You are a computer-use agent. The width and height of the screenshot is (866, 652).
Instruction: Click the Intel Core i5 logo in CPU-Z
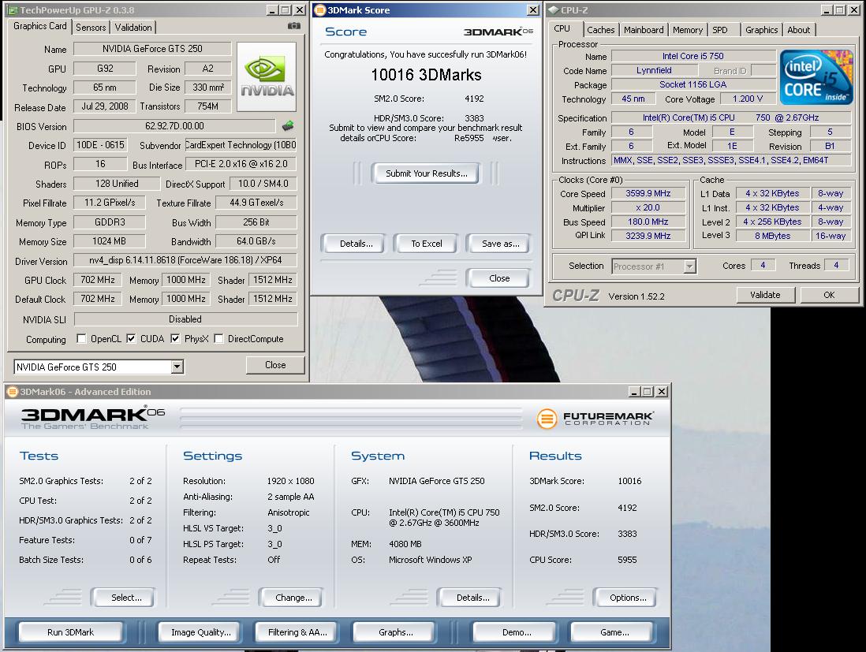click(816, 77)
